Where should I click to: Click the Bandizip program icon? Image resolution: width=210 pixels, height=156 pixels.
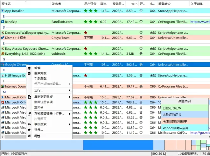tap(3, 22)
